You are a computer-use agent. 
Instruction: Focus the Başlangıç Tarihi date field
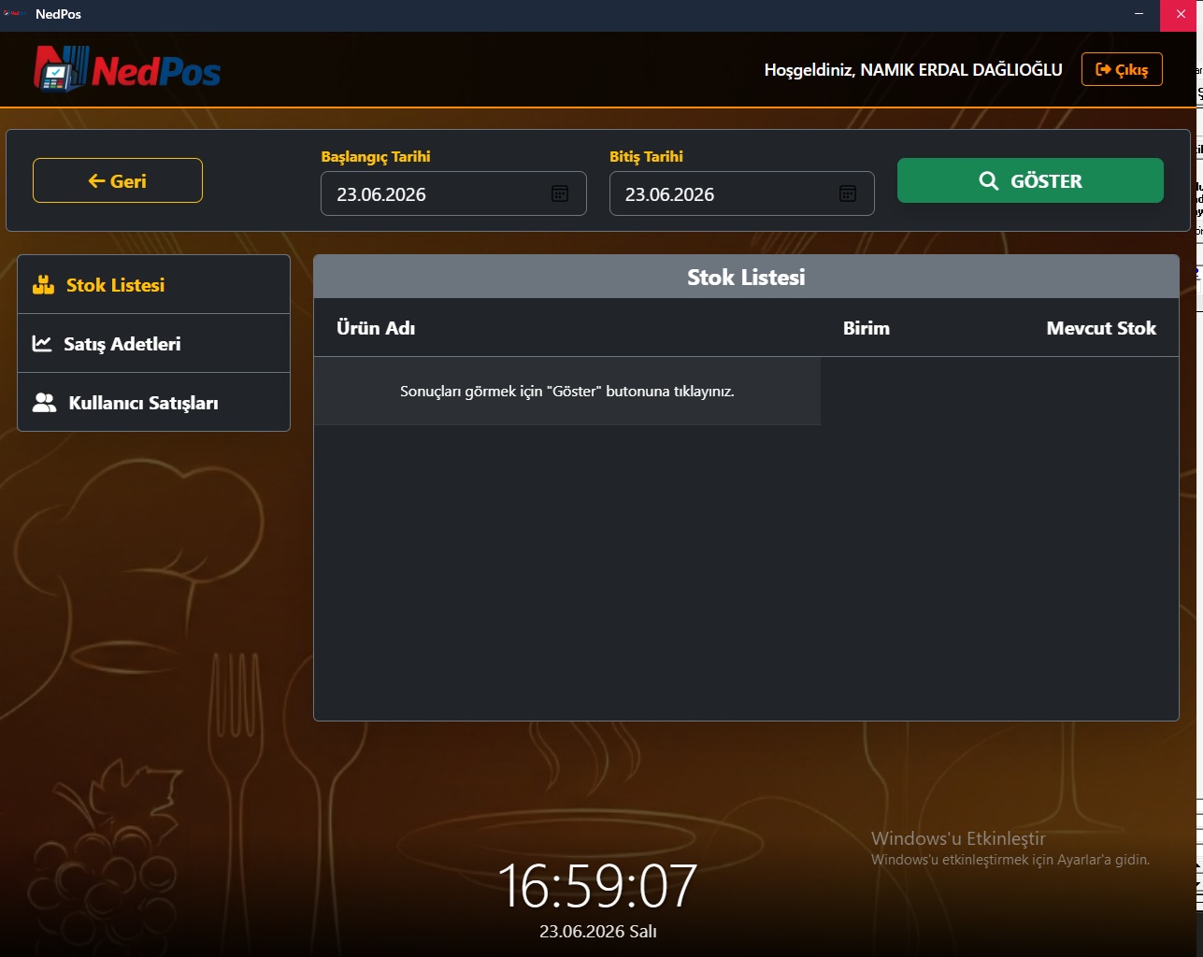click(x=453, y=193)
